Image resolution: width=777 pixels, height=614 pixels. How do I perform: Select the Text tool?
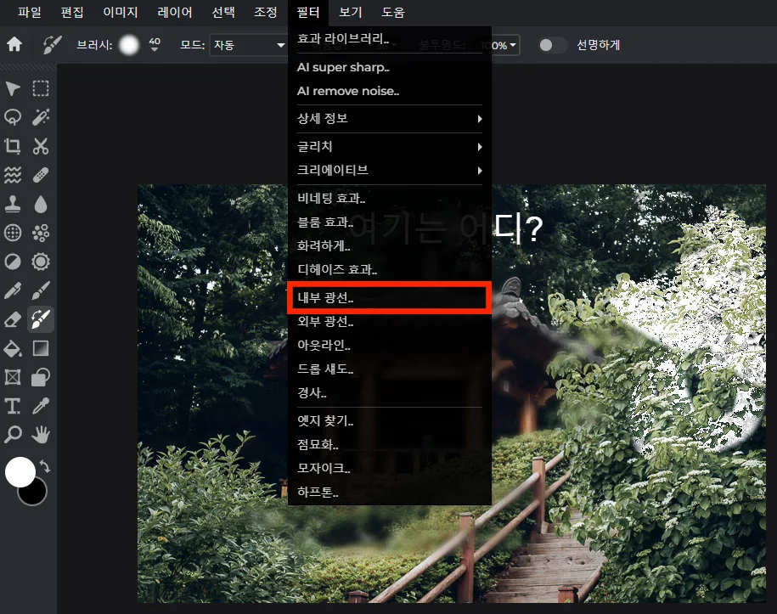pos(12,405)
